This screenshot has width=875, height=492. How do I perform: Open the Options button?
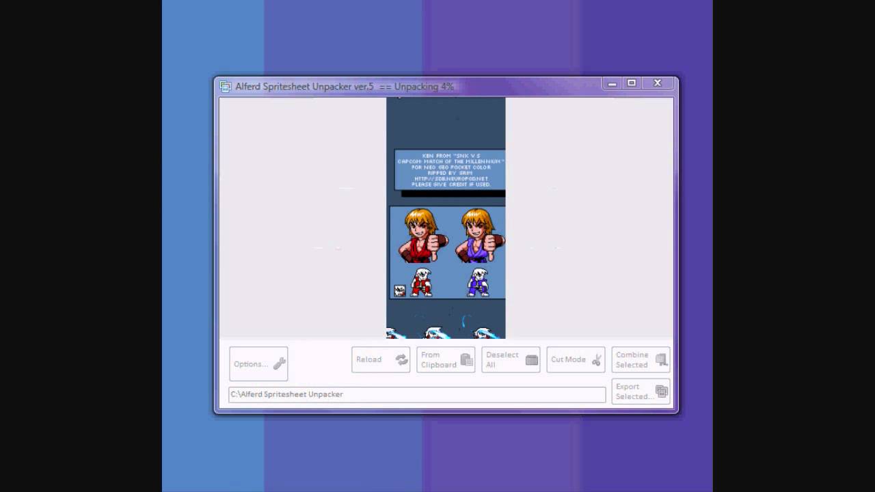[258, 364]
